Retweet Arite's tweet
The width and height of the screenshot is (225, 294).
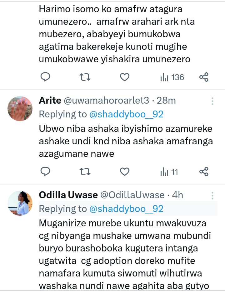click(85, 172)
